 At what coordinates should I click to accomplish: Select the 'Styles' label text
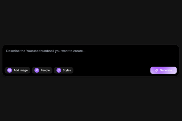click(x=67, y=70)
